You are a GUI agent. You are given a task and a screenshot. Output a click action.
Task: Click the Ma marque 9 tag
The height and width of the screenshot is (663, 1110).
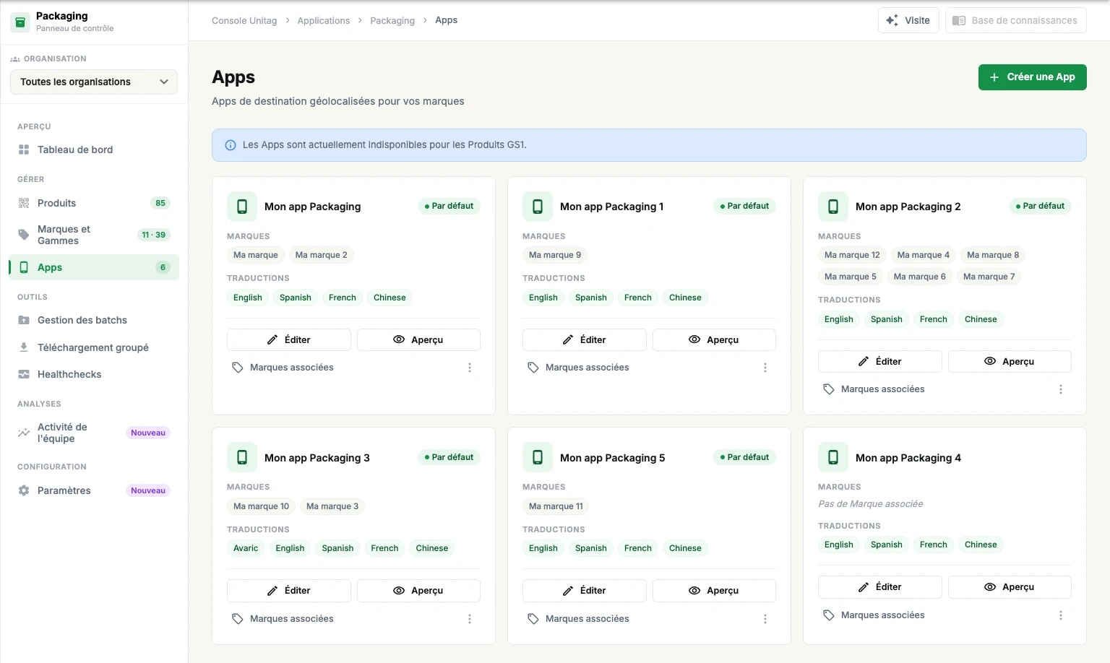(555, 255)
